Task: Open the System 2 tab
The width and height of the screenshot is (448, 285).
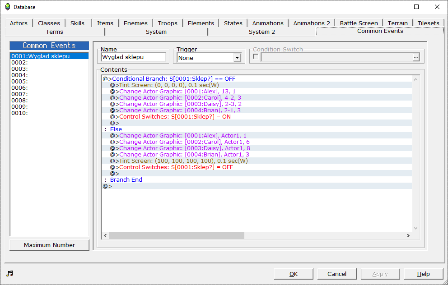Action: (x=262, y=32)
